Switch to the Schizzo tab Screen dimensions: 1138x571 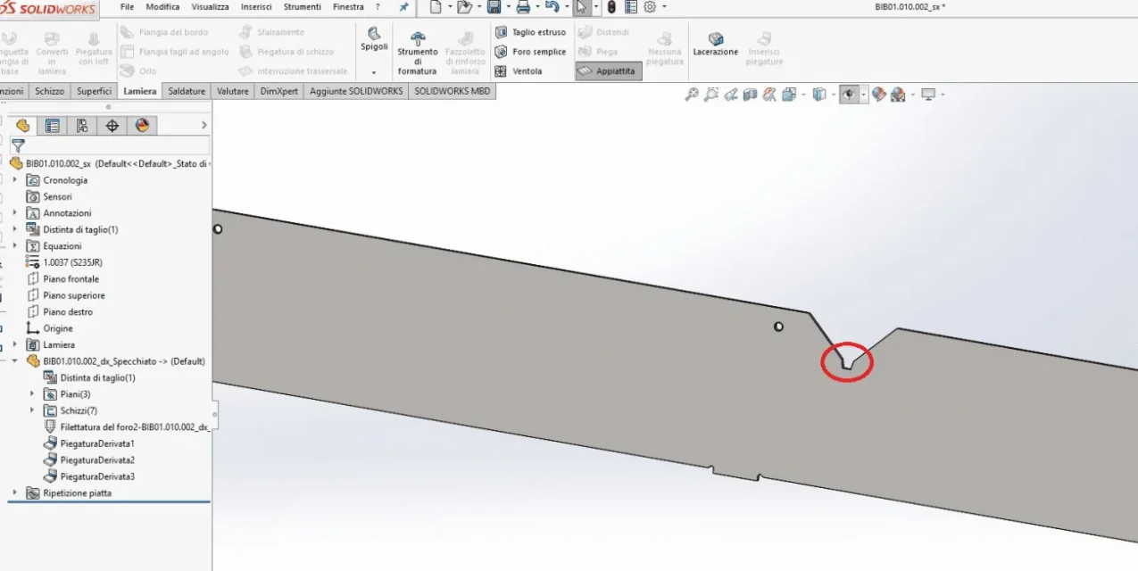tap(50, 91)
